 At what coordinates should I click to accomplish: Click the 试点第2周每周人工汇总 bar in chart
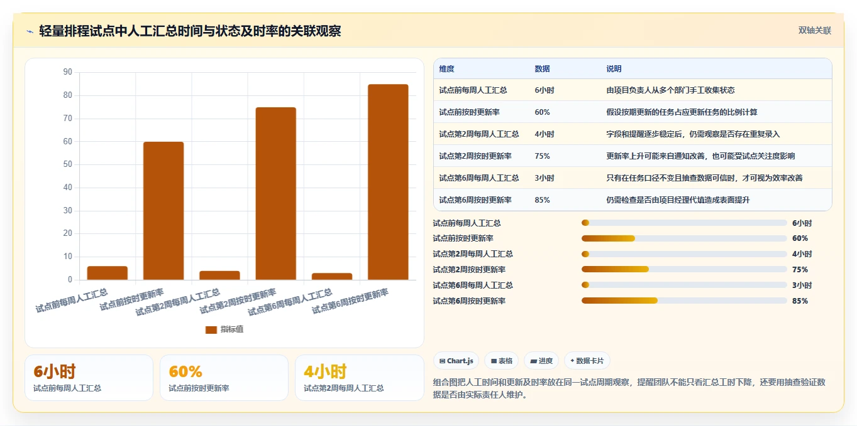click(x=219, y=275)
